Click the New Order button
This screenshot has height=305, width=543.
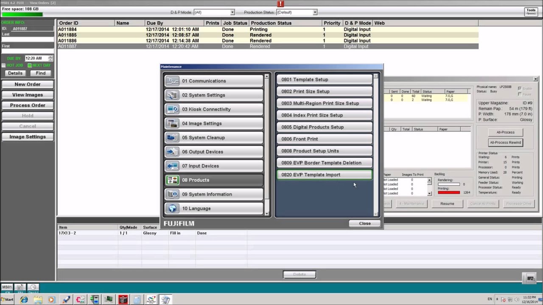pos(28,84)
